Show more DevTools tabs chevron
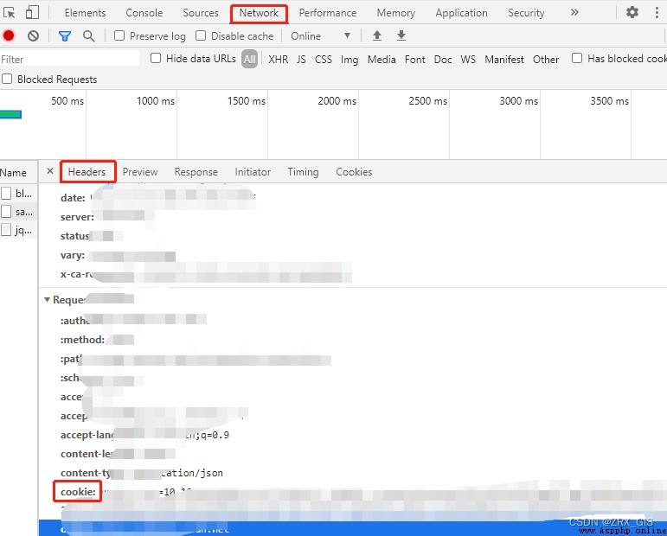The height and width of the screenshot is (536, 667). pyautogui.click(x=574, y=12)
